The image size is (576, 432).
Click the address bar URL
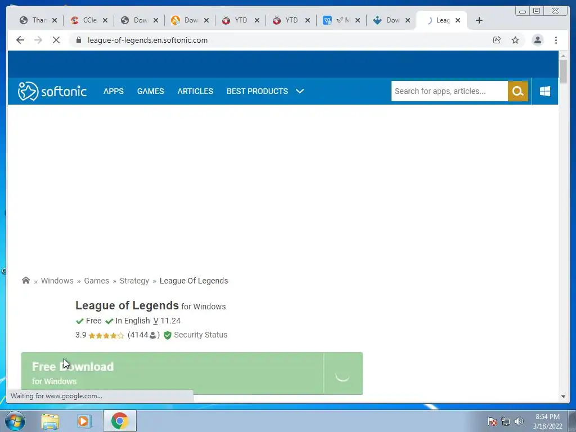(148, 40)
